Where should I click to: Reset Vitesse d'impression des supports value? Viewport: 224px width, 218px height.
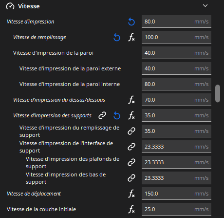click(x=117, y=115)
